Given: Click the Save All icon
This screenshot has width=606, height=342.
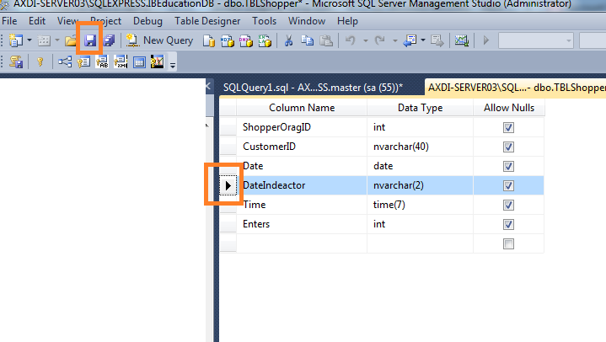Looking at the screenshot, I should tap(109, 40).
